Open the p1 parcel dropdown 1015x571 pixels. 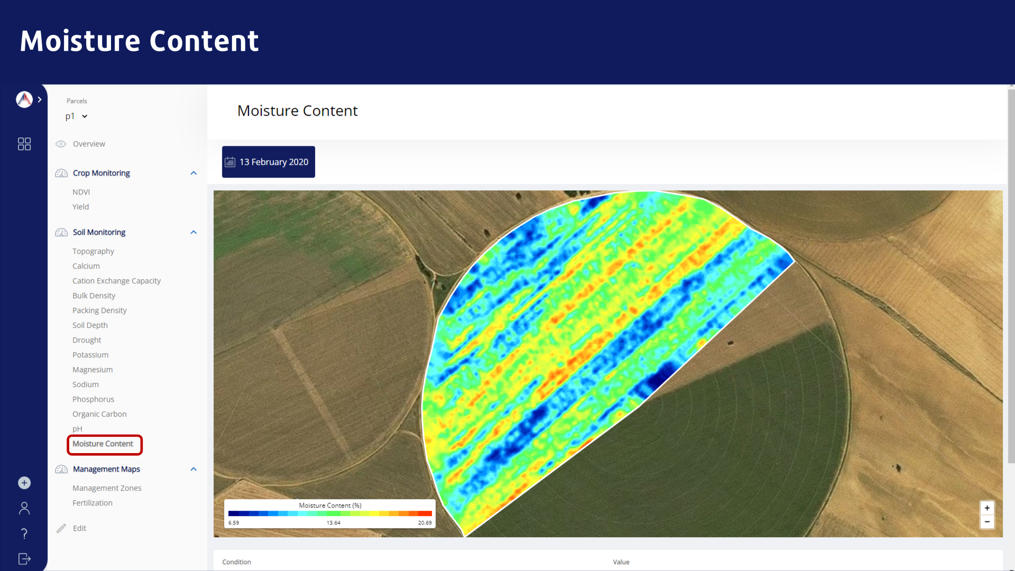(77, 116)
